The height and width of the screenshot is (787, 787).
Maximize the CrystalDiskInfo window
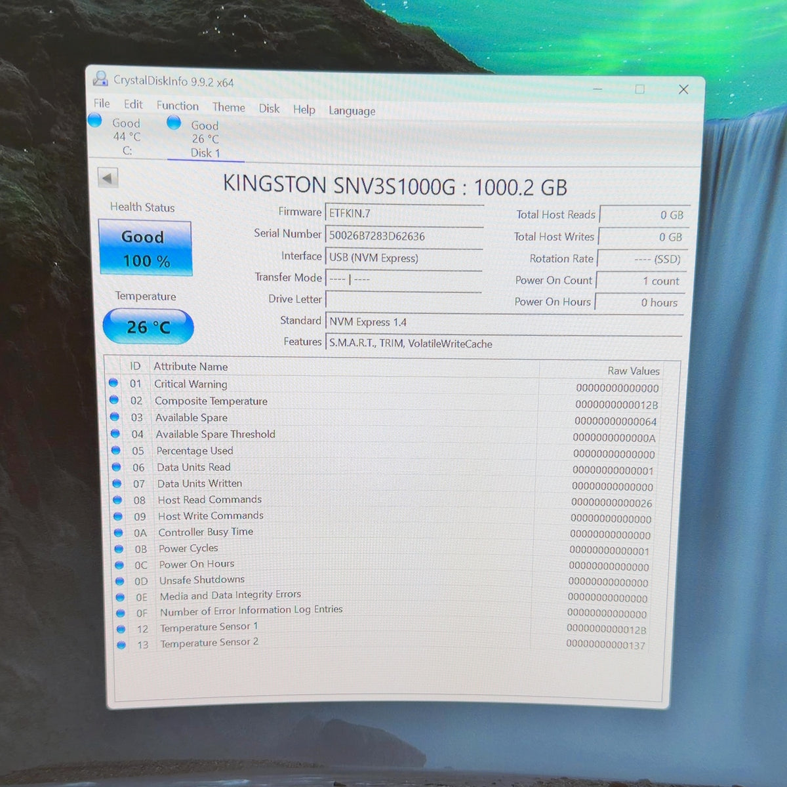(x=640, y=89)
